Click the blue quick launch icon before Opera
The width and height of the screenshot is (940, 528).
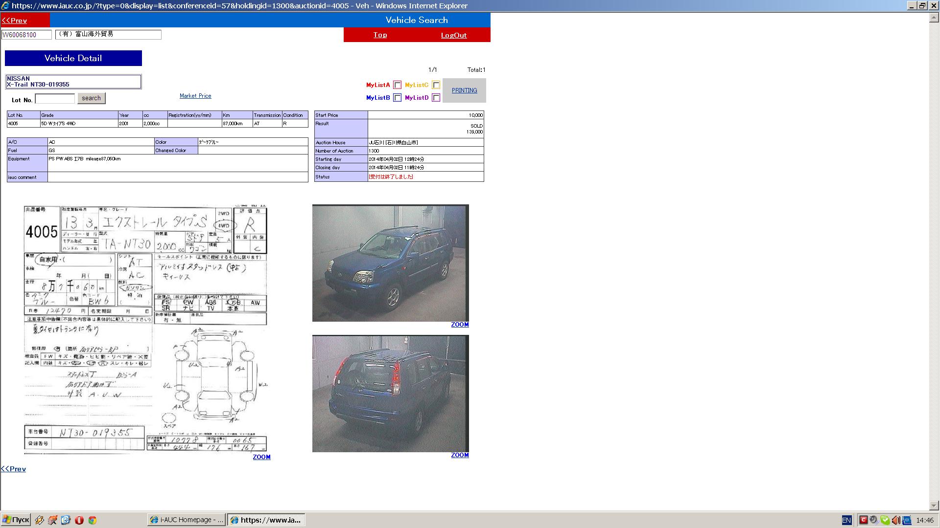66,520
